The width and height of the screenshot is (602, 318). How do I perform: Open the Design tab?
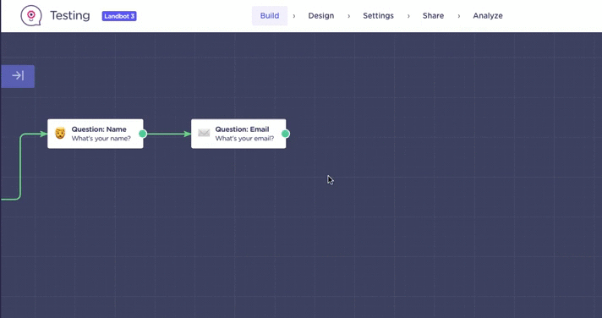321,16
